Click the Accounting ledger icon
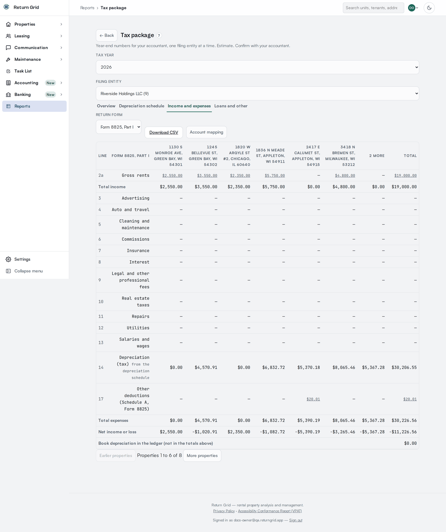Image resolution: width=446 pixels, height=532 pixels. [8, 83]
